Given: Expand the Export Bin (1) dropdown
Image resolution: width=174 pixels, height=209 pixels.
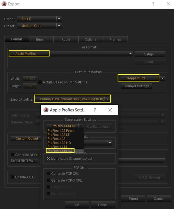Looking at the screenshot, I should [59, 19].
